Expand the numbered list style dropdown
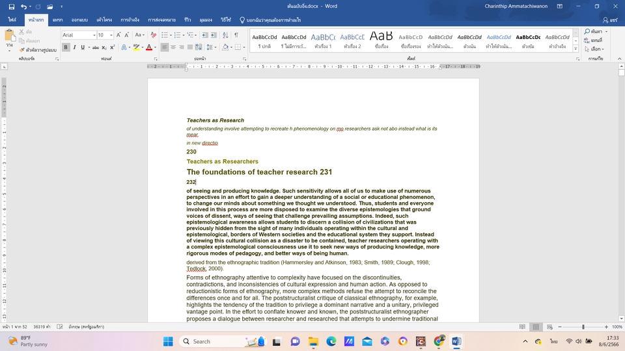 coord(184,35)
